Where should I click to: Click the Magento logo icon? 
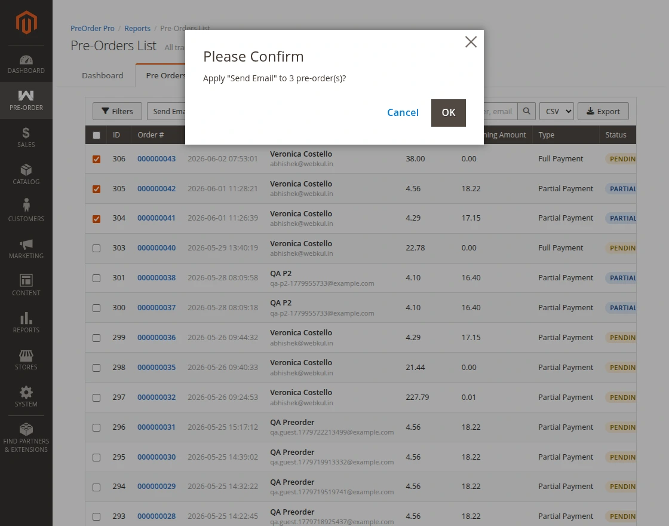[26, 23]
